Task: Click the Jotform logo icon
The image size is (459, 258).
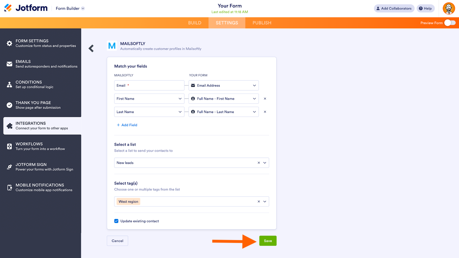Action: [x=8, y=8]
